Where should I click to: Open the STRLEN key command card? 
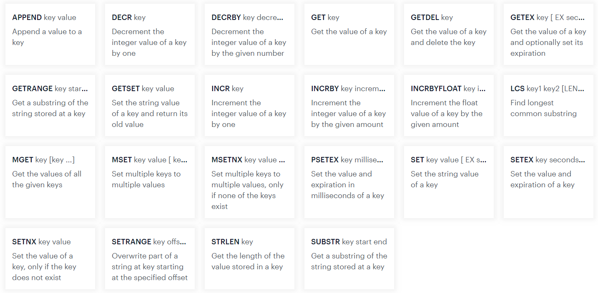(249, 258)
